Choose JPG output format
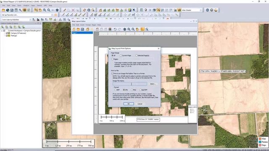This screenshot has width=269, height=151. click(x=124, y=90)
